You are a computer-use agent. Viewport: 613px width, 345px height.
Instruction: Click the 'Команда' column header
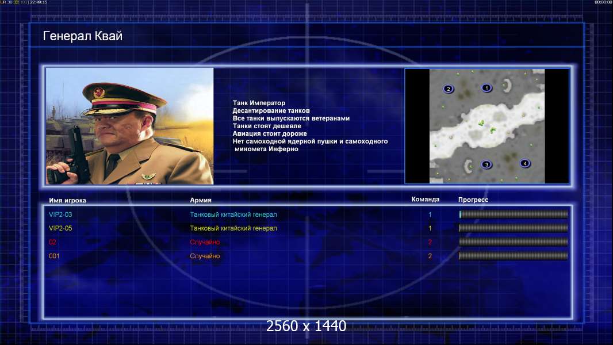(x=426, y=200)
